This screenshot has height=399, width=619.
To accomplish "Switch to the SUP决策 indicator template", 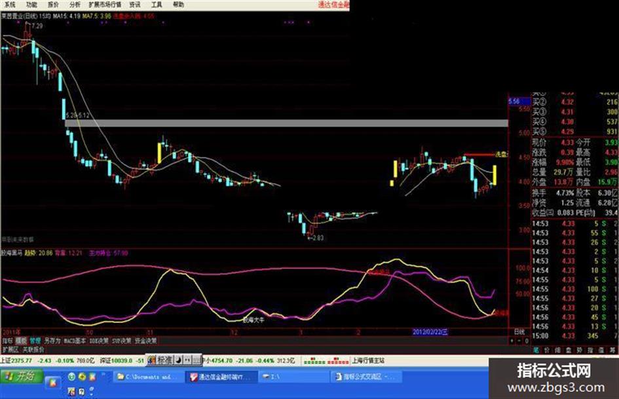I will pyautogui.click(x=122, y=341).
